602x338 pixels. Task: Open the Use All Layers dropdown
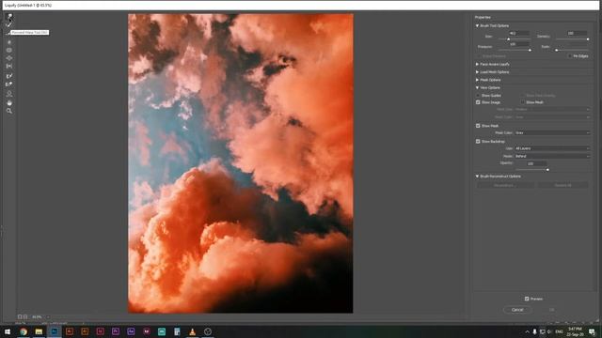click(552, 148)
